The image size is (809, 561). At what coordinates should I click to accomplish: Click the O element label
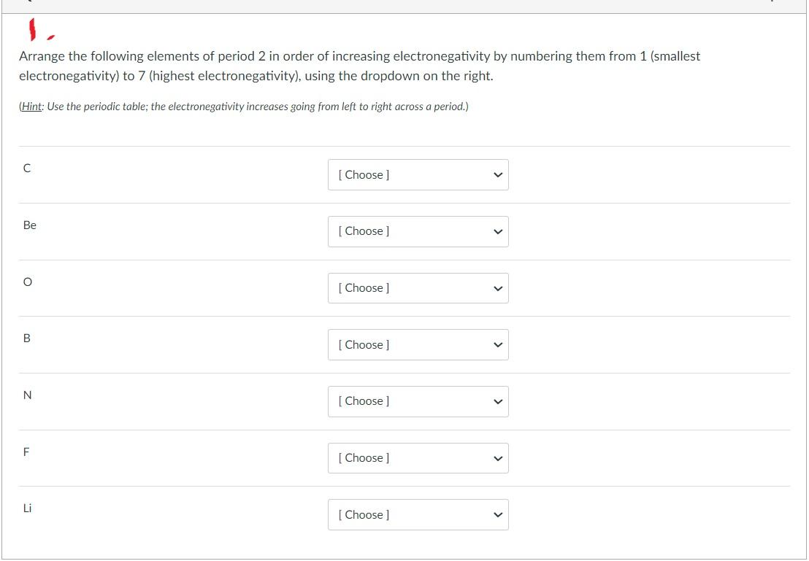coord(27,282)
